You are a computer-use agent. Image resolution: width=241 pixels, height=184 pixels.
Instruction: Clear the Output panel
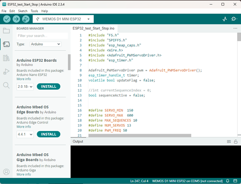pyautogui.click(x=229, y=142)
